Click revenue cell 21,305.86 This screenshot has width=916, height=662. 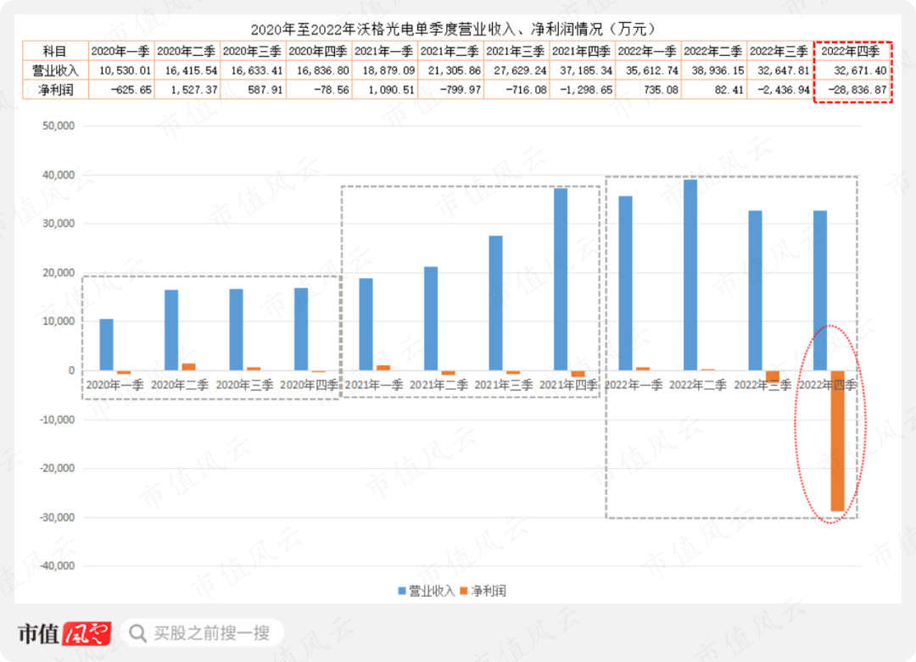pos(450,70)
